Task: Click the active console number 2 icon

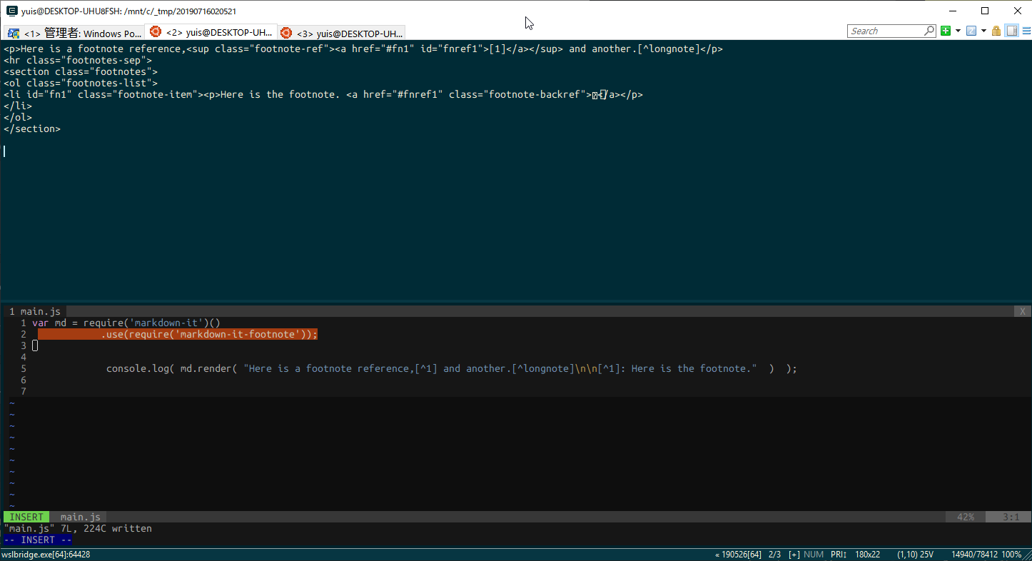Action: coord(971,31)
